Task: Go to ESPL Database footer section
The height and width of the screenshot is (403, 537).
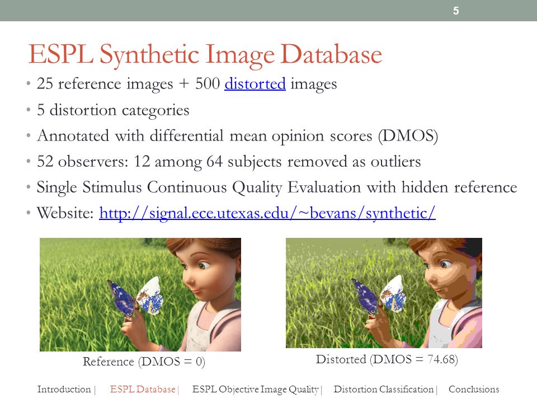Action: tap(143, 390)
